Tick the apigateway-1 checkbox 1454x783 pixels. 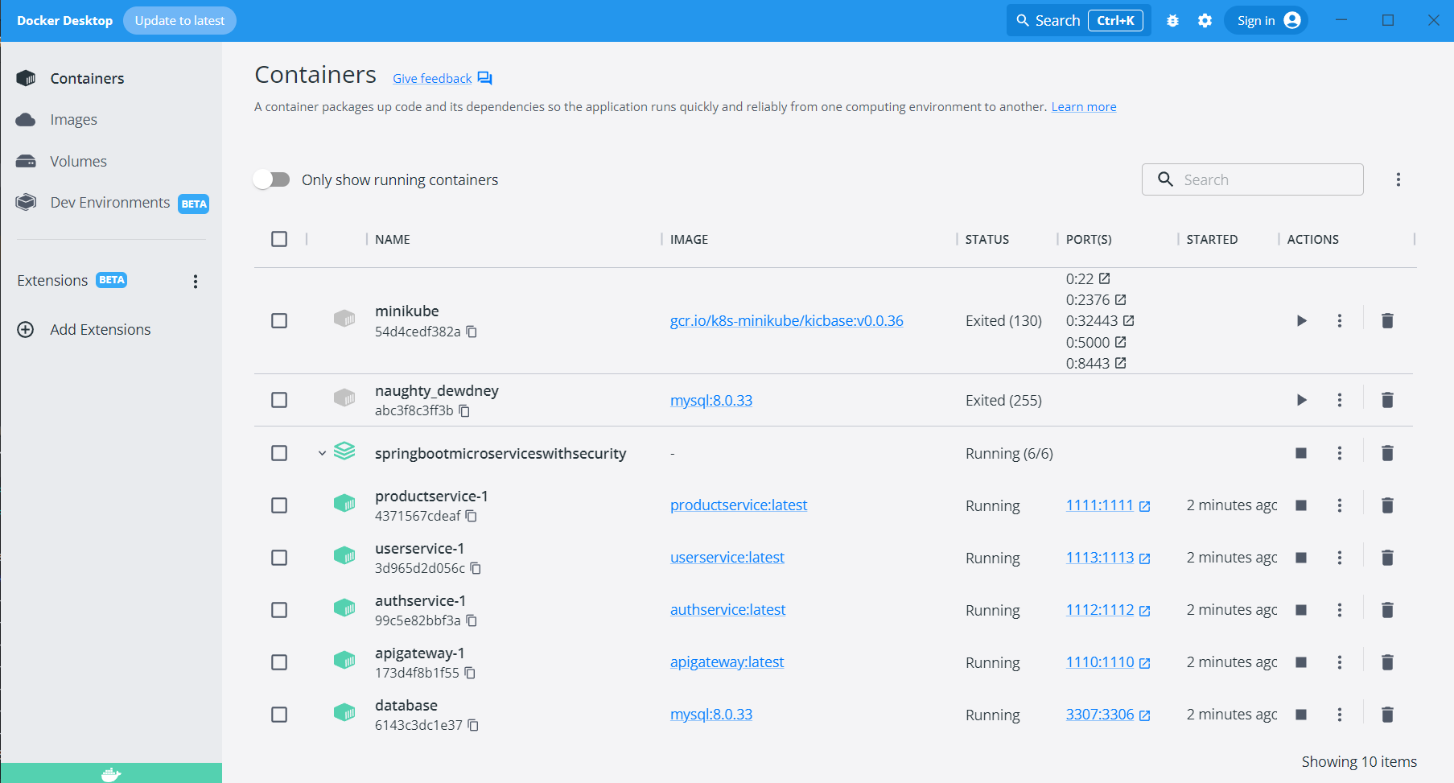(279, 662)
